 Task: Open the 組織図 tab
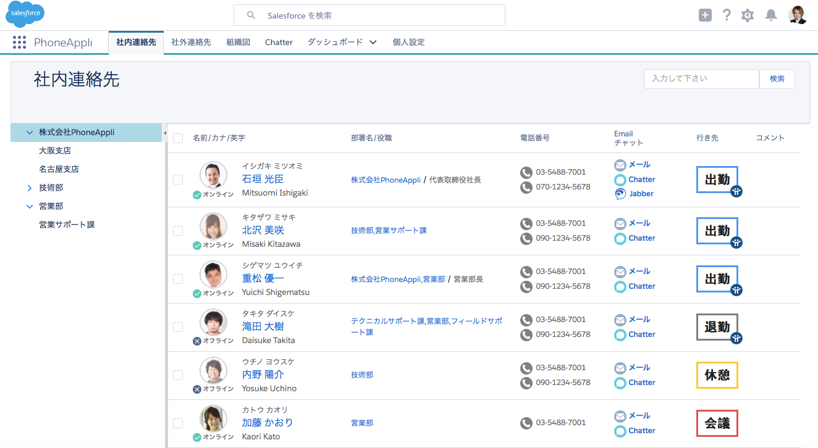click(238, 43)
